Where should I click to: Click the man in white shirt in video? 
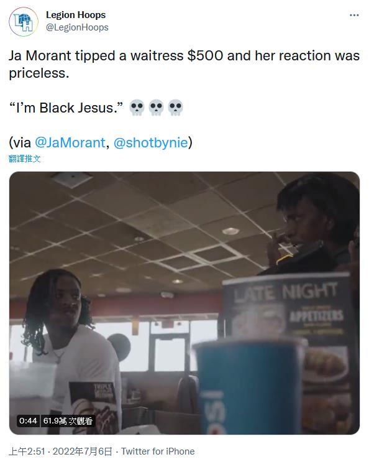[73, 348]
